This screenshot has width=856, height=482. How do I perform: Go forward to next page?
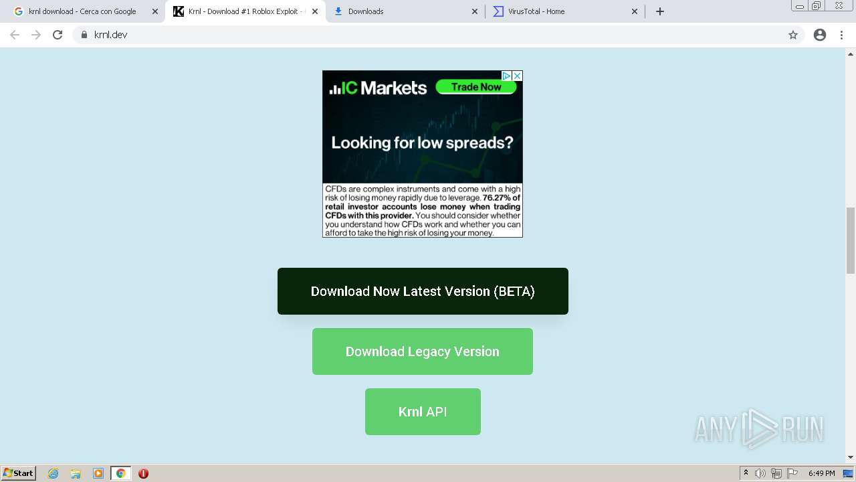(36, 35)
